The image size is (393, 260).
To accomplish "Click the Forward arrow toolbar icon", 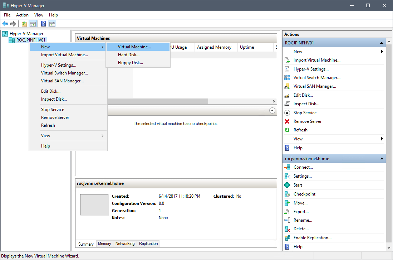I will tap(13, 24).
